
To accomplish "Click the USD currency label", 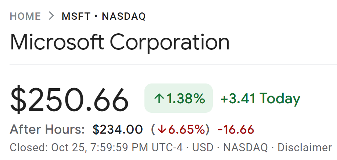I will coord(202,148).
